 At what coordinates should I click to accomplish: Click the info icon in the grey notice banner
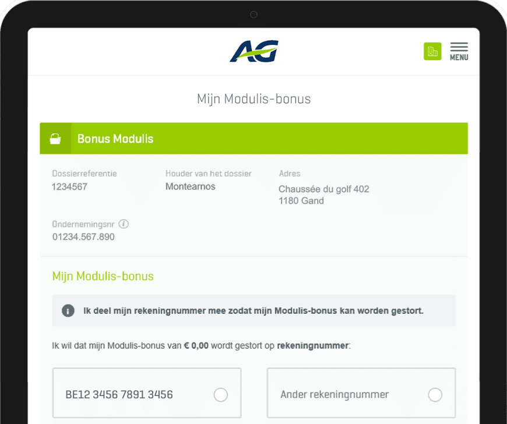click(x=68, y=310)
